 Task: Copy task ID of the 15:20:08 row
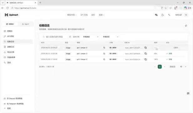(x=145, y=54)
